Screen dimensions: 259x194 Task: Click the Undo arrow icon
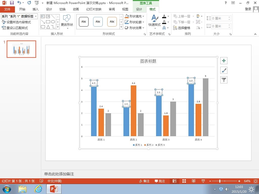(x=19, y=3)
